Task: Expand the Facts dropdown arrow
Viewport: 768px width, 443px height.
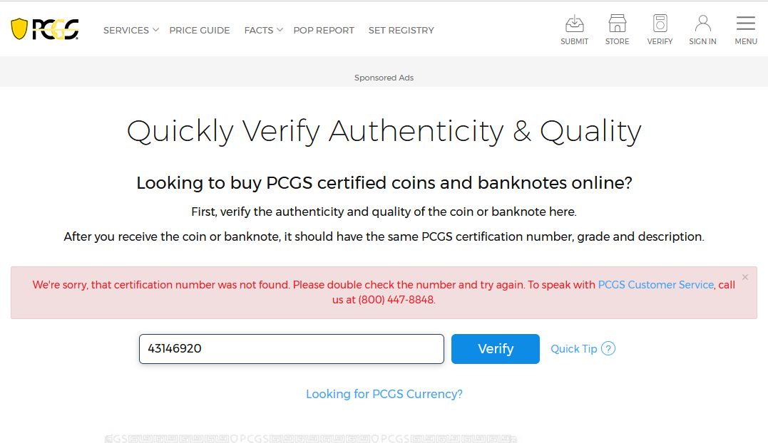Action: (x=280, y=30)
